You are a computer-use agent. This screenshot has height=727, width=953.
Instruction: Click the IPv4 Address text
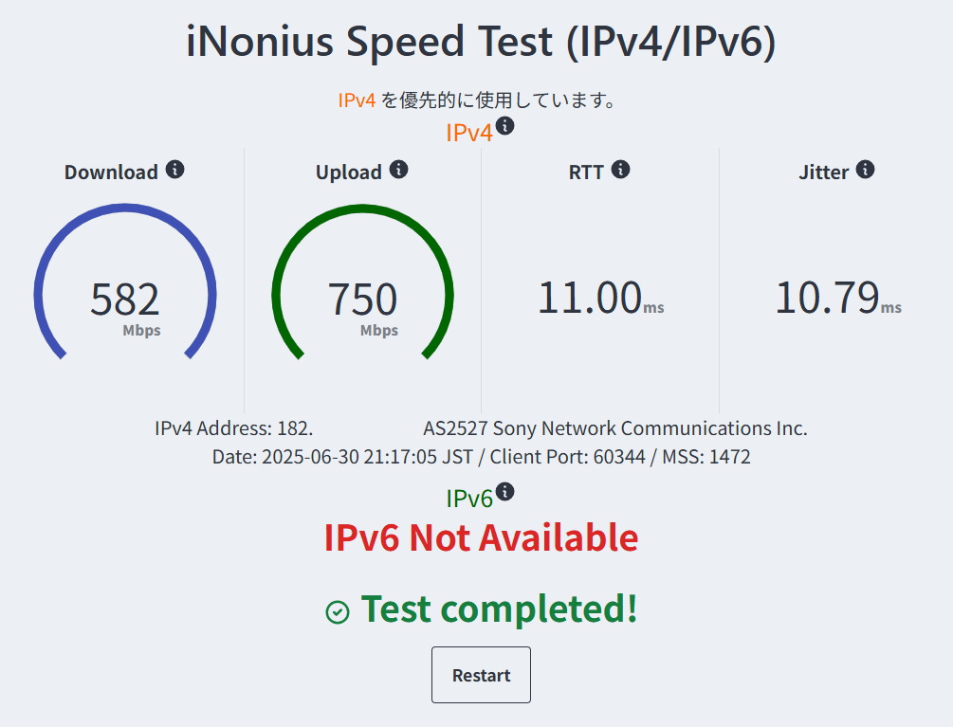[x=234, y=428]
